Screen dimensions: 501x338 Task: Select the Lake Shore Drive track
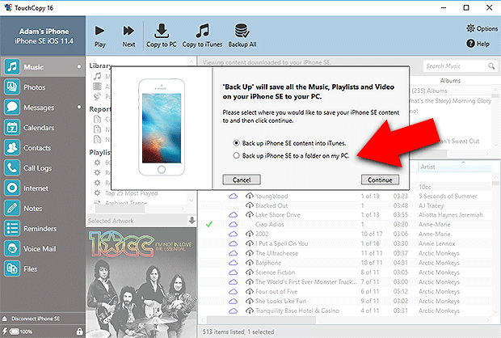tap(278, 215)
